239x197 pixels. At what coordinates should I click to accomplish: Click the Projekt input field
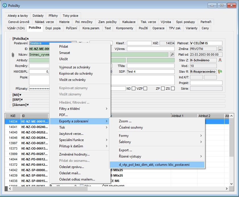206,83
